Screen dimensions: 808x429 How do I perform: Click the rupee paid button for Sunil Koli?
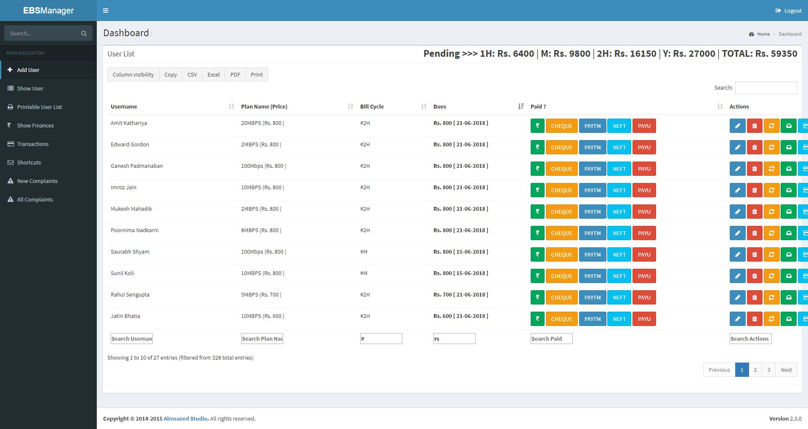537,276
